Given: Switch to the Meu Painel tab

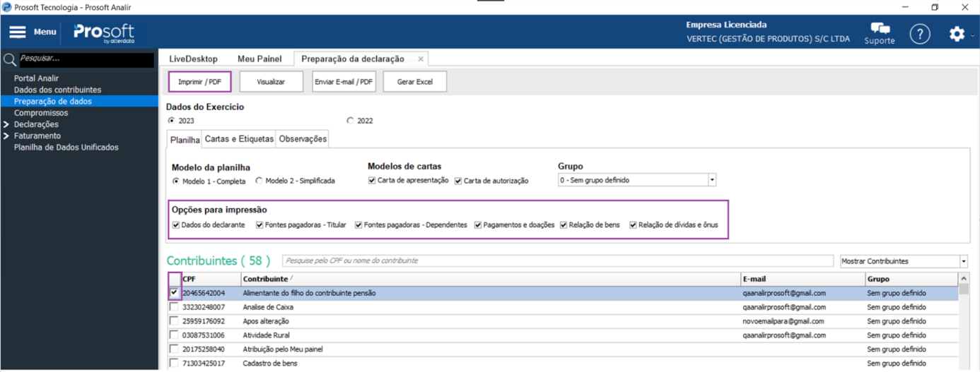Looking at the screenshot, I should [x=259, y=59].
